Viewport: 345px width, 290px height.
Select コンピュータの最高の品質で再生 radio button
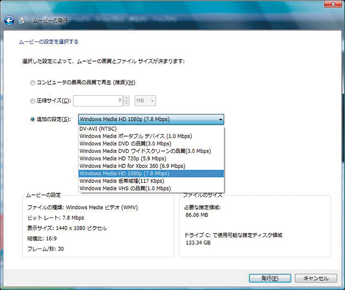pos(33,82)
